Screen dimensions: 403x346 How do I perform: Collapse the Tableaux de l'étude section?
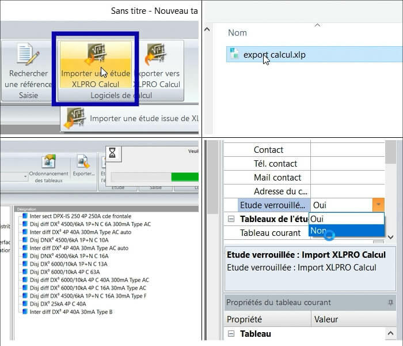[x=231, y=219]
